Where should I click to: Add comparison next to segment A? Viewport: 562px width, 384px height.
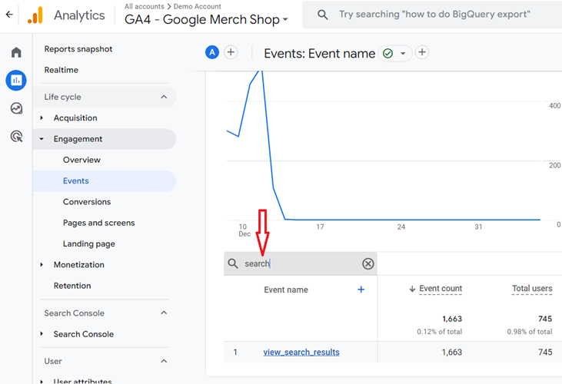pos(231,52)
